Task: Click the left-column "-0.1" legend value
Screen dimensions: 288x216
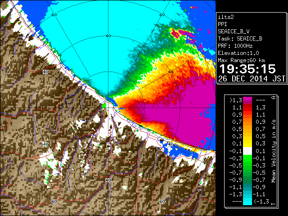Action: (235, 151)
